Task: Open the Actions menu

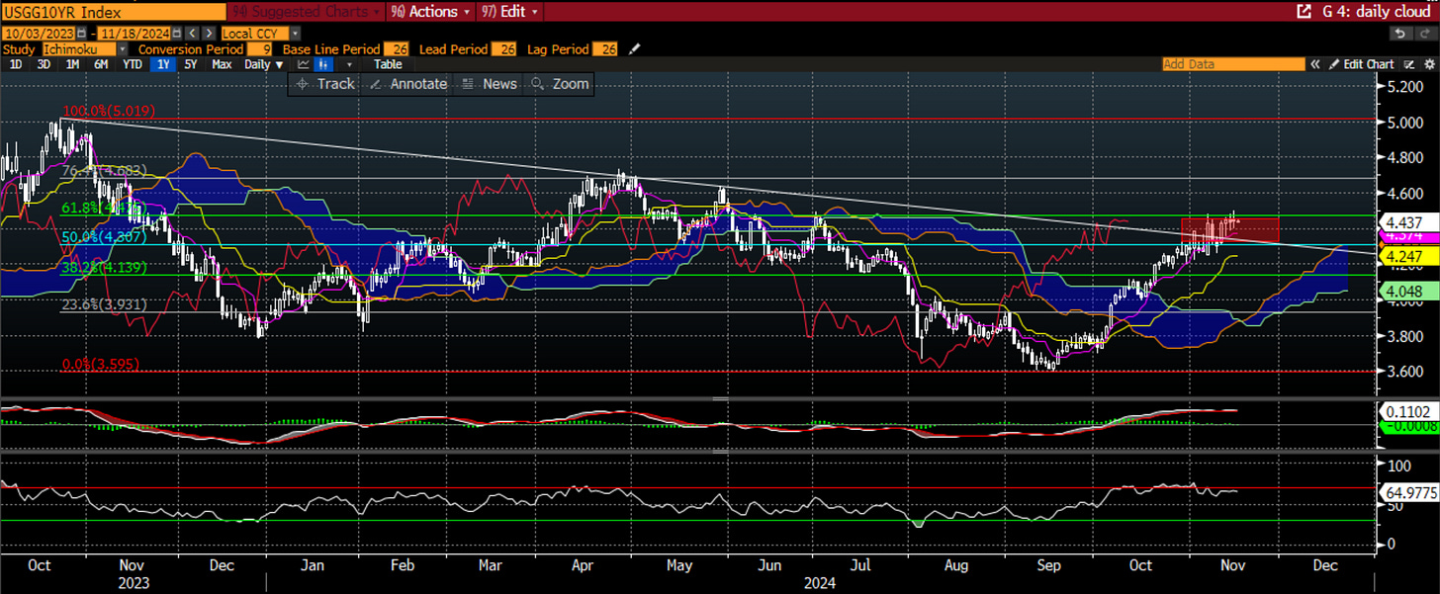Action: point(430,12)
